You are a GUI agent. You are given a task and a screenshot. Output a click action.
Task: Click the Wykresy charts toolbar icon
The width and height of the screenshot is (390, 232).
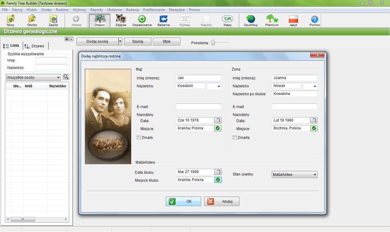pos(185,20)
